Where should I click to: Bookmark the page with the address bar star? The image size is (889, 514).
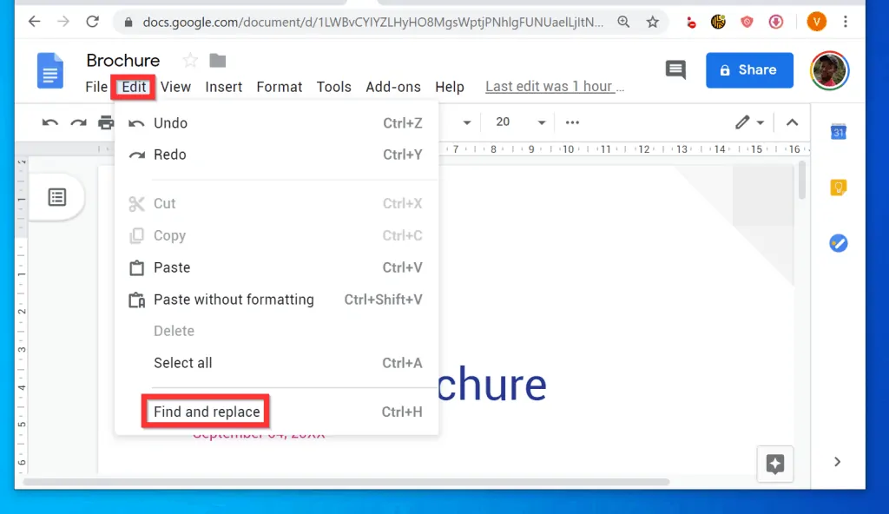(x=653, y=22)
